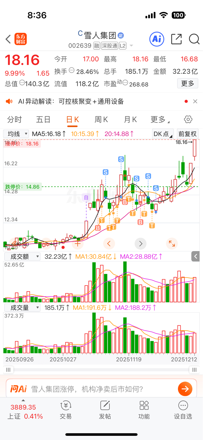Tap the right range slider handle
Viewport: 203px width, 440px height.
[194, 370]
